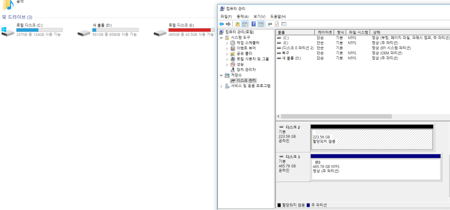Screen dimensions: 450x210
Task: Click the Refresh disk toolbar icon
Action: (x=270, y=24)
